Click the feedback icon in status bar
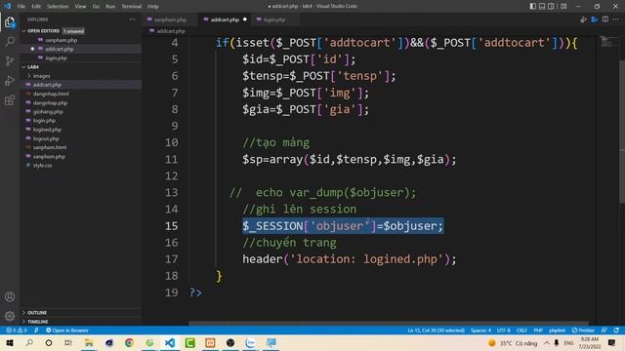Viewport: 625px width, 351px height. pos(604,331)
